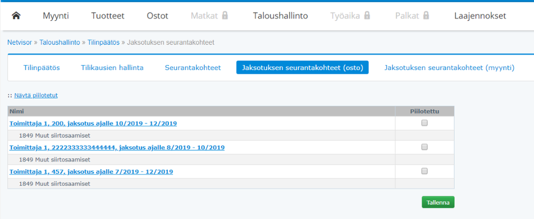Screen dimensions: 534x219
Task: Switch to Tilikausien hallinta tab
Action: click(112, 68)
